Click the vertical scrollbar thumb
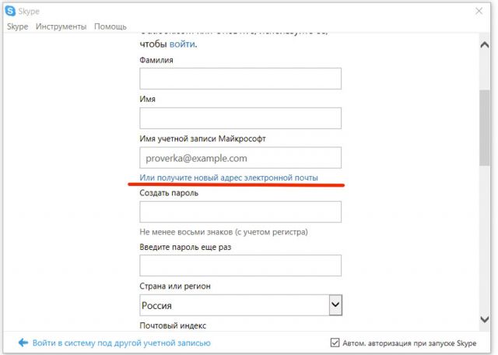 485,128
